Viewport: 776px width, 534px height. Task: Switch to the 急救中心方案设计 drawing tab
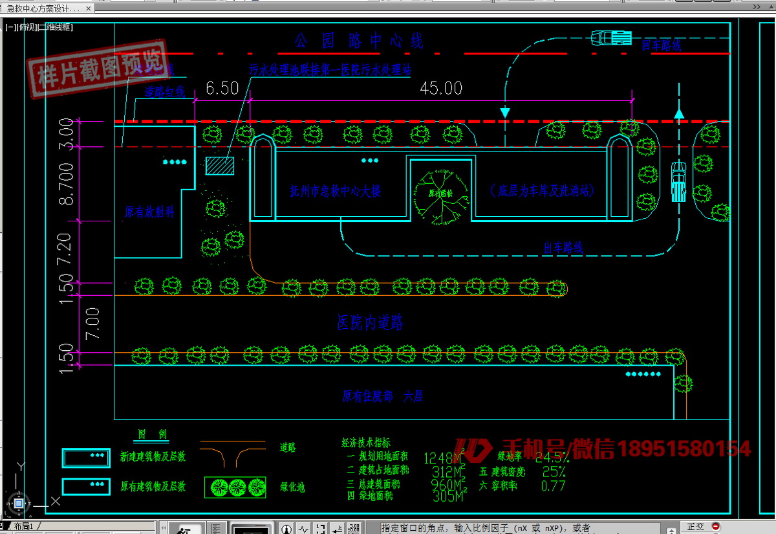42,8
